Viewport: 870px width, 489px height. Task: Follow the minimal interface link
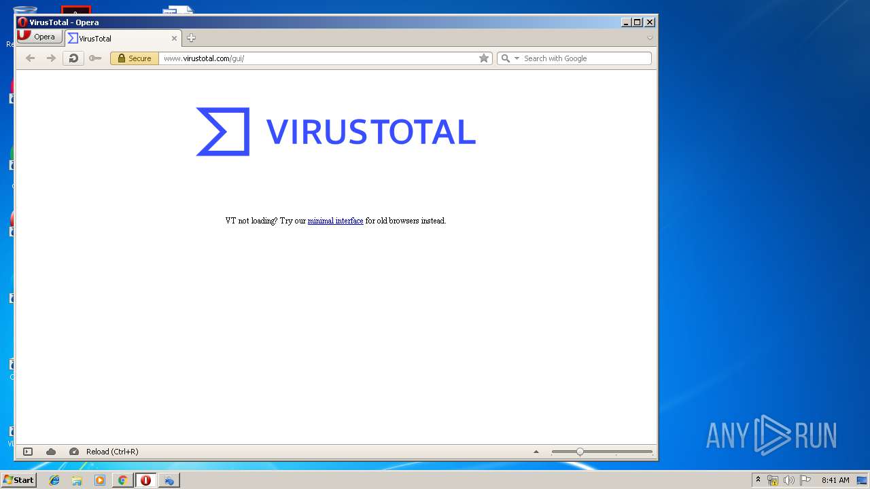pos(335,221)
